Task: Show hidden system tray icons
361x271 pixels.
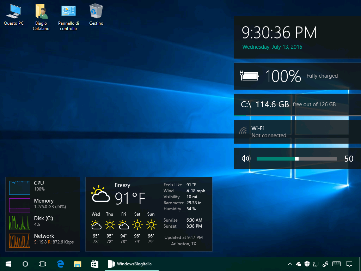Action: [290, 264]
